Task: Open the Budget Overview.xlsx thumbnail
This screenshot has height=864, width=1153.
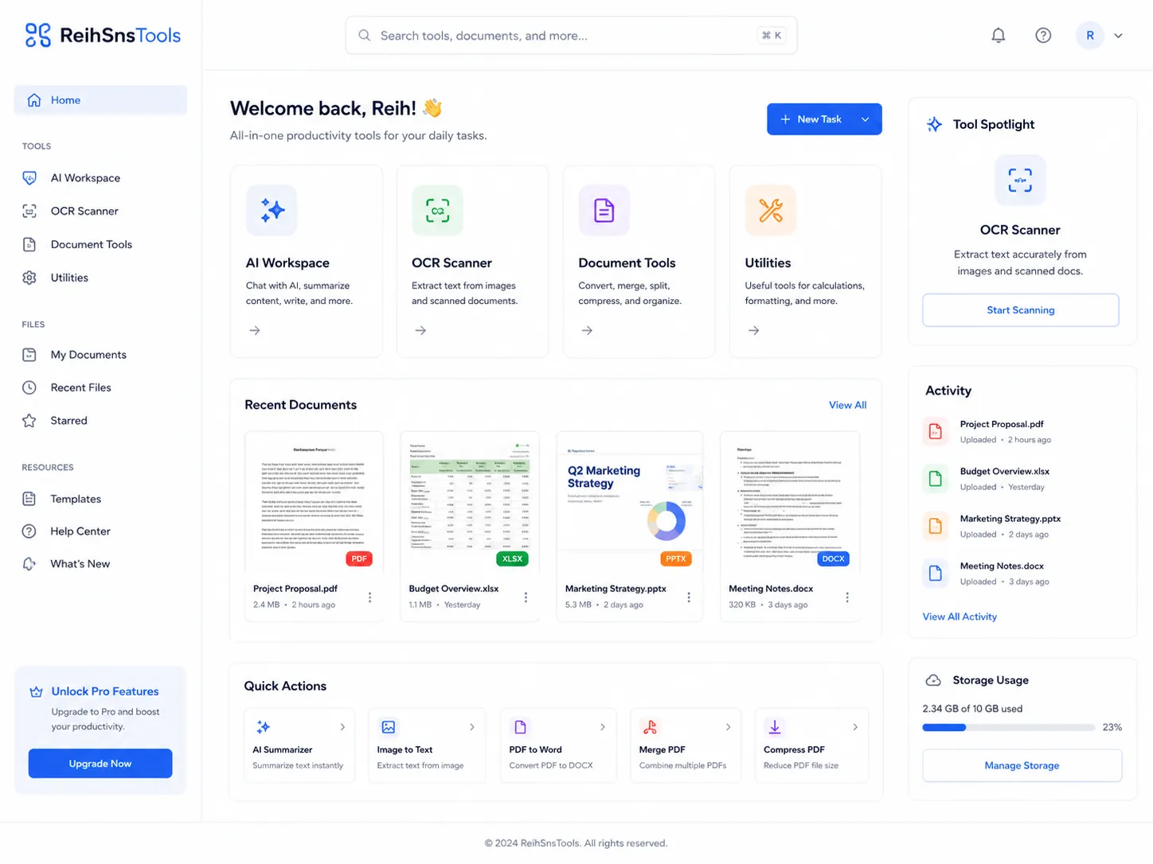Action: click(x=470, y=502)
